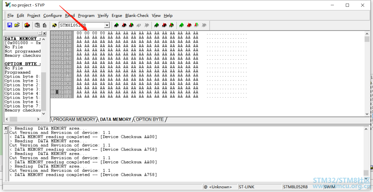The height and width of the screenshot is (192, 373).
Task: Click the yellow chip icon beside device selector
Action: [54, 25]
